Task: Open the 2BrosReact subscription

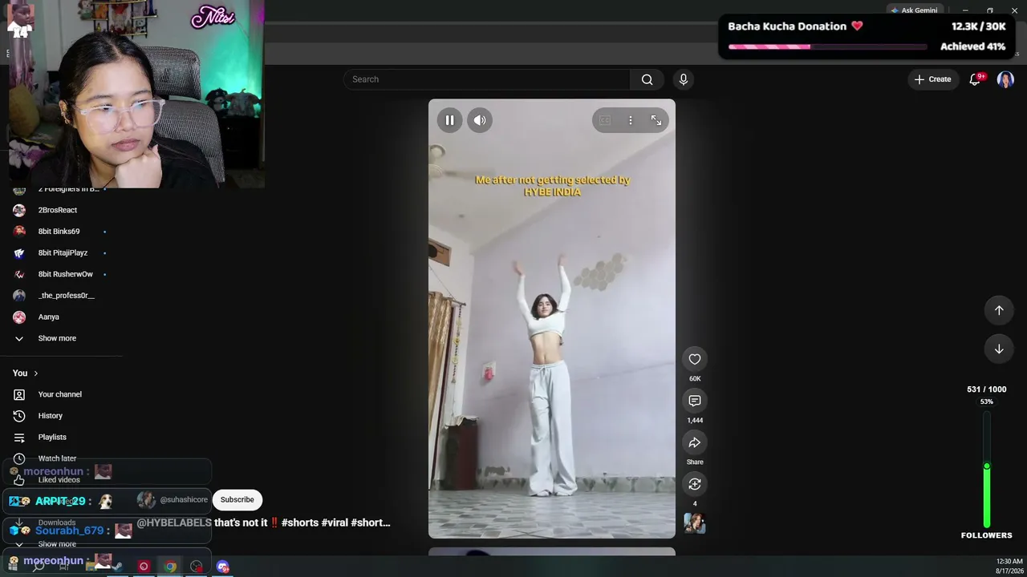Action: [58, 210]
